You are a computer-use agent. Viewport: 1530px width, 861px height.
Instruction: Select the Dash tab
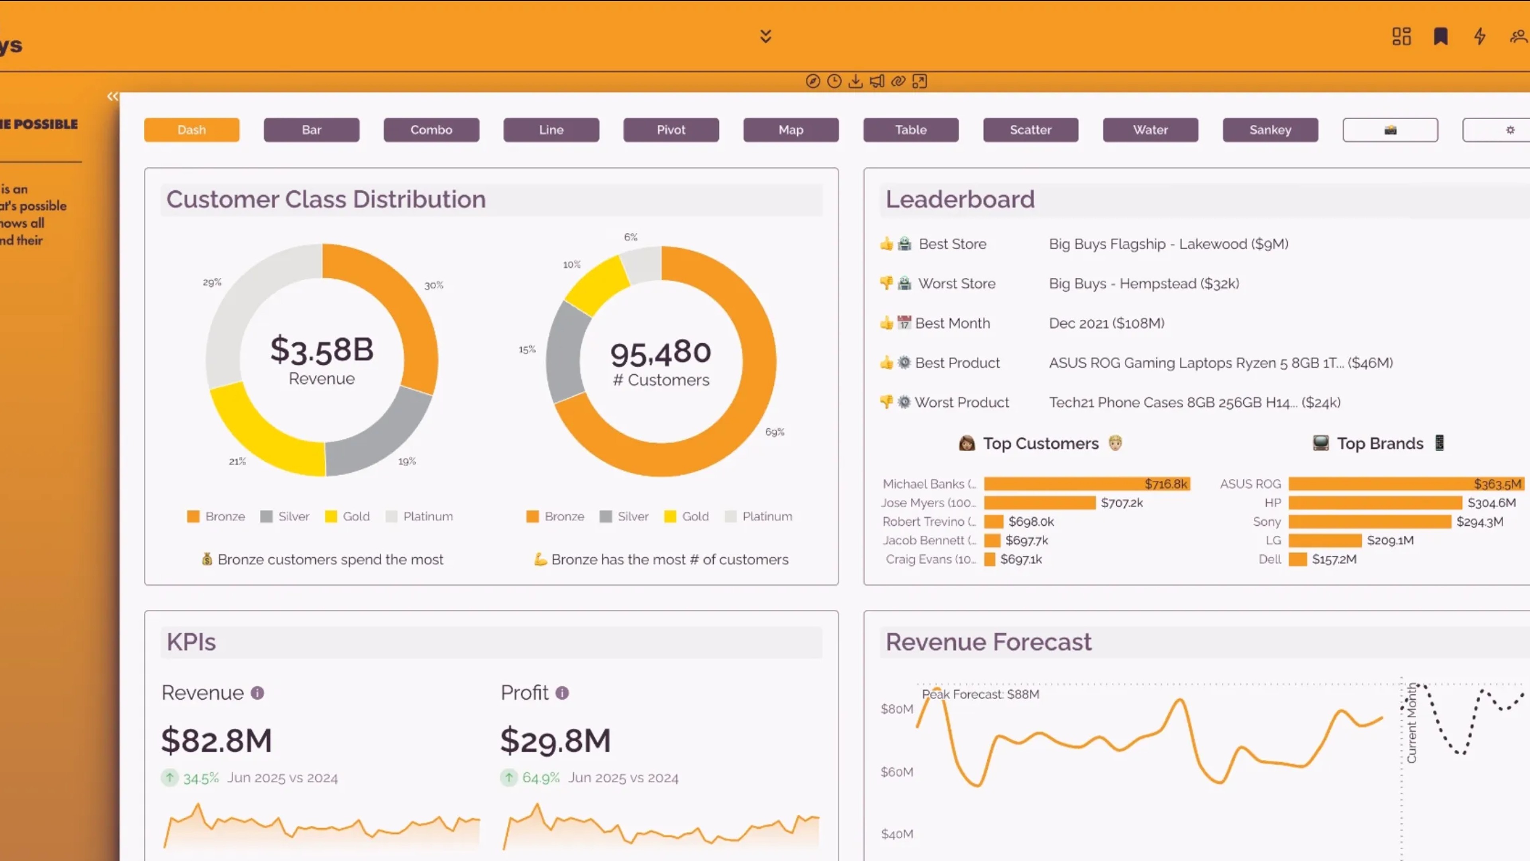(x=192, y=130)
